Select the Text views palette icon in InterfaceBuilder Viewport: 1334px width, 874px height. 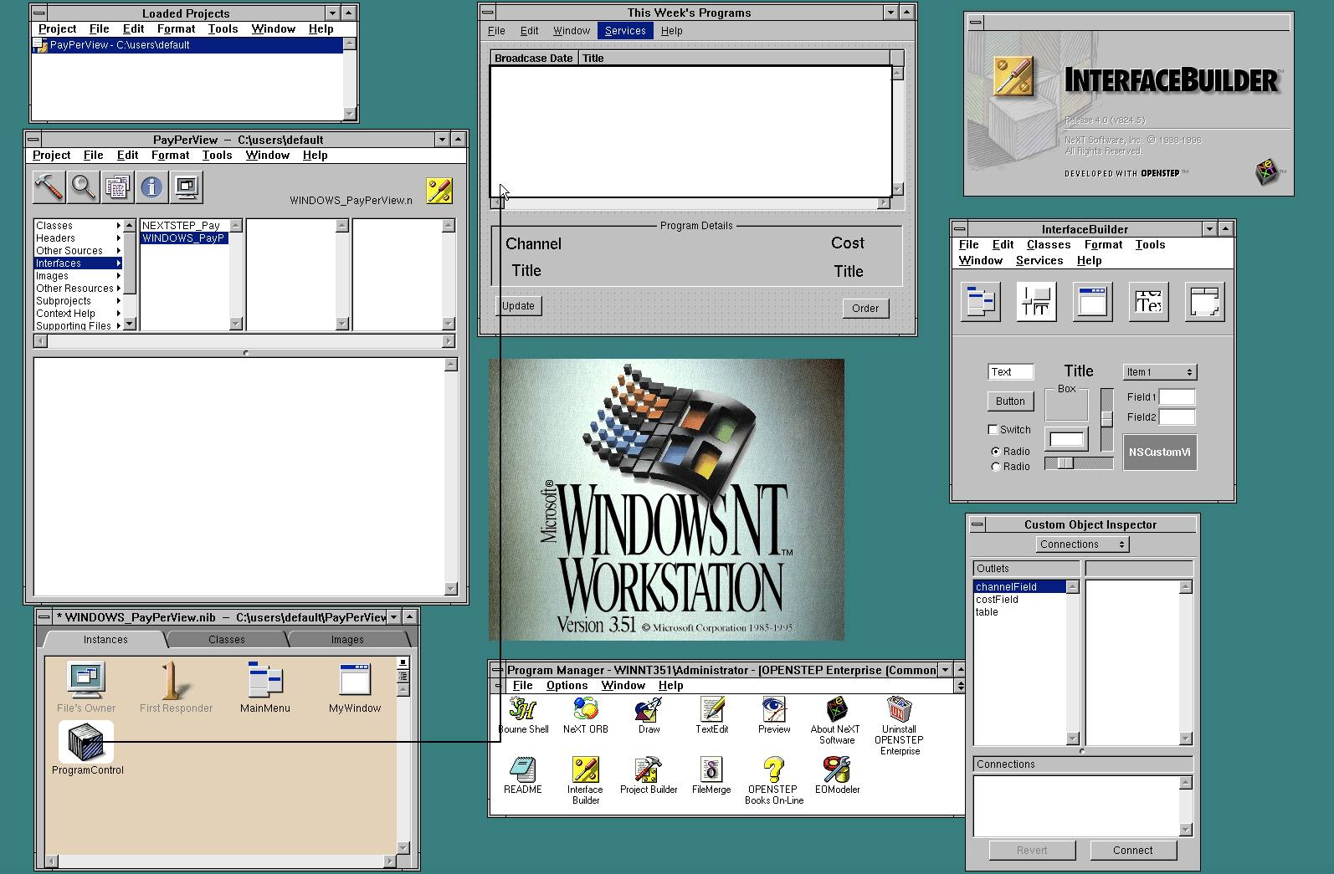point(1149,302)
